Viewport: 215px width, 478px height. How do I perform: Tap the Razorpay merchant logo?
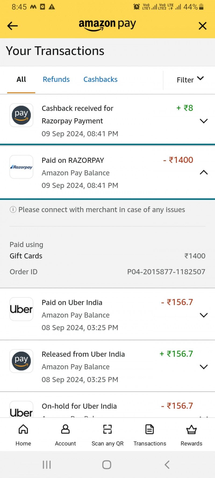[x=21, y=167]
